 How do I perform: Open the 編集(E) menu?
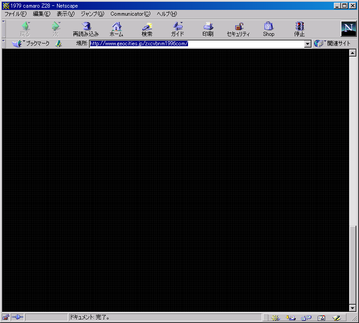point(41,14)
